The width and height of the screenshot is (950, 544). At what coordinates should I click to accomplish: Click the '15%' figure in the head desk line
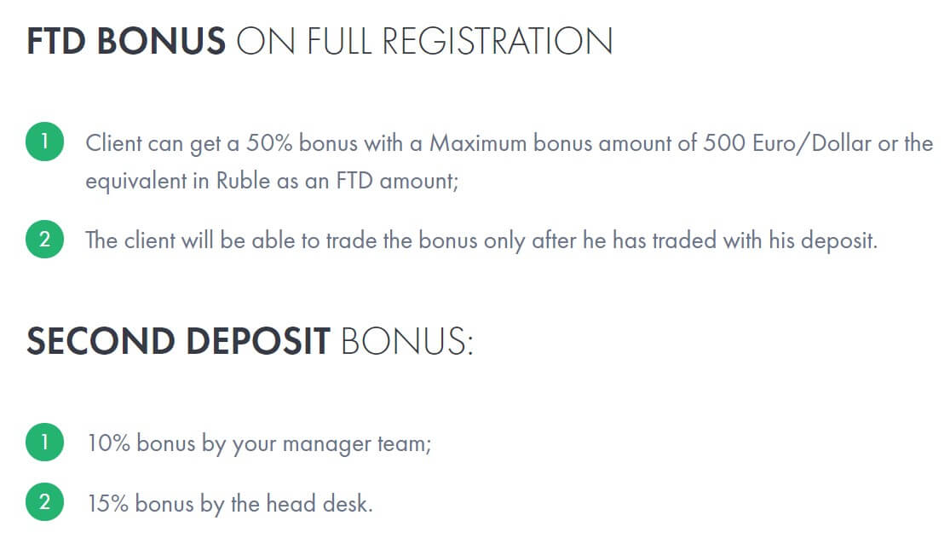[108, 503]
